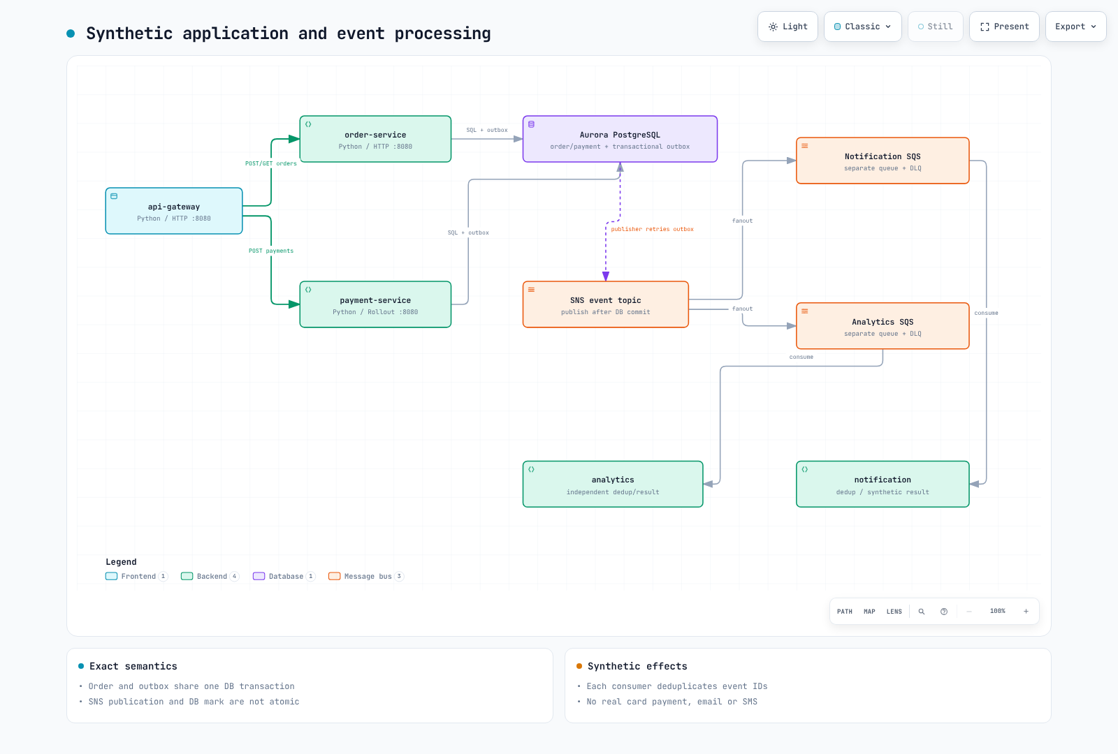
Task: Click the Export chevron arrow
Action: [1094, 27]
